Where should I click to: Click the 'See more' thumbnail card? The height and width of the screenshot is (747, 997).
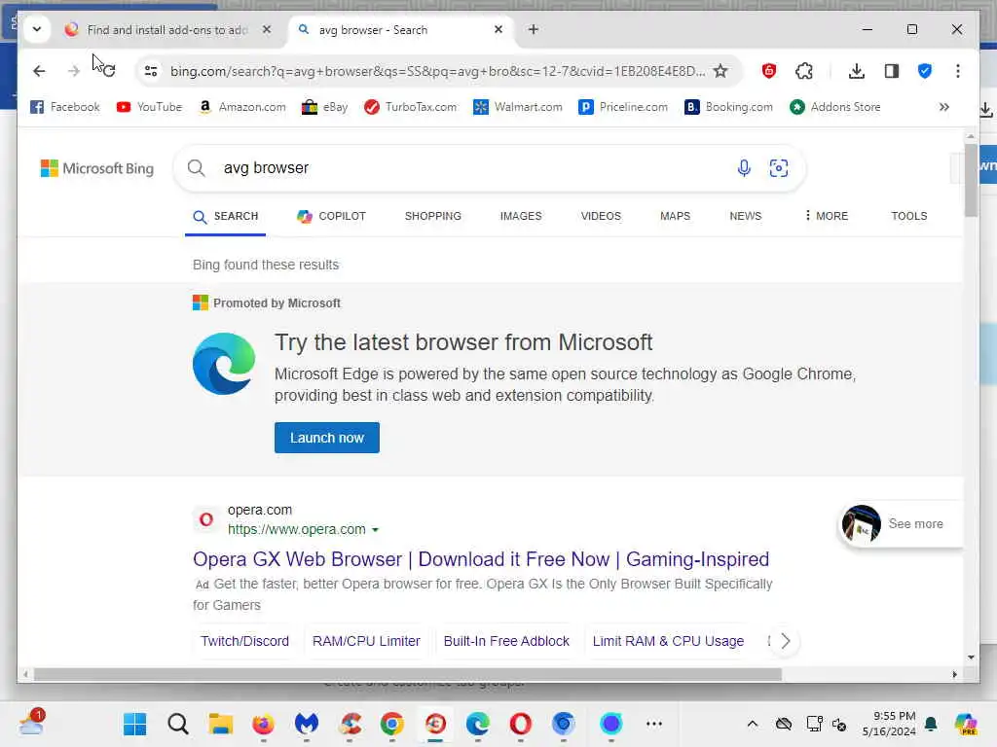pos(901,524)
